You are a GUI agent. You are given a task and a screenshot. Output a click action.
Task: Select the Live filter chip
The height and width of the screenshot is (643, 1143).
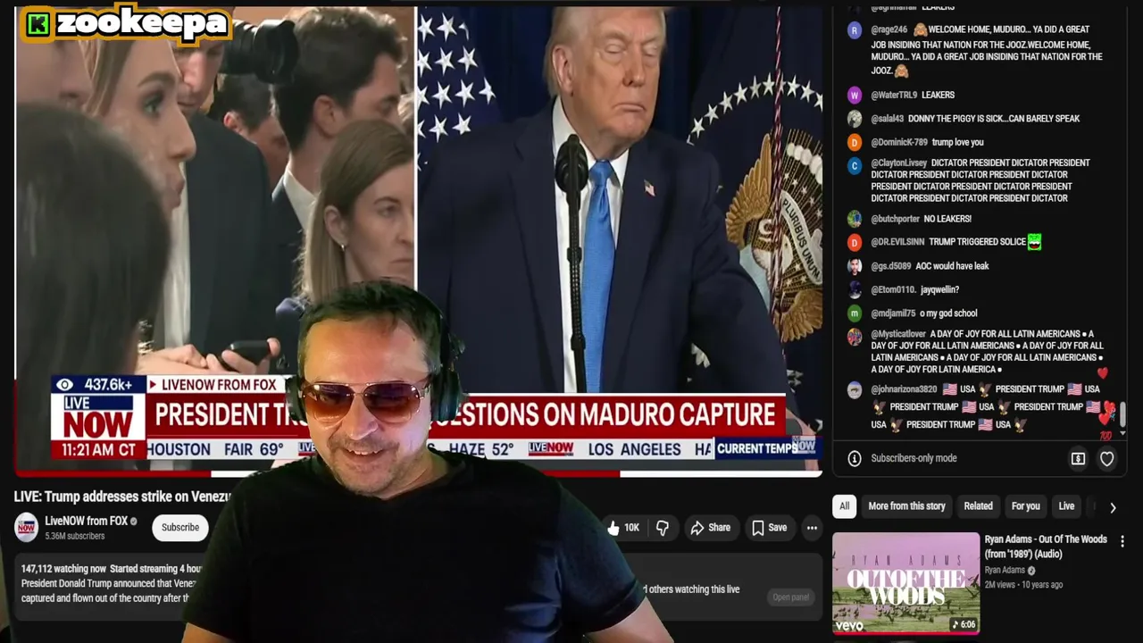1066,505
